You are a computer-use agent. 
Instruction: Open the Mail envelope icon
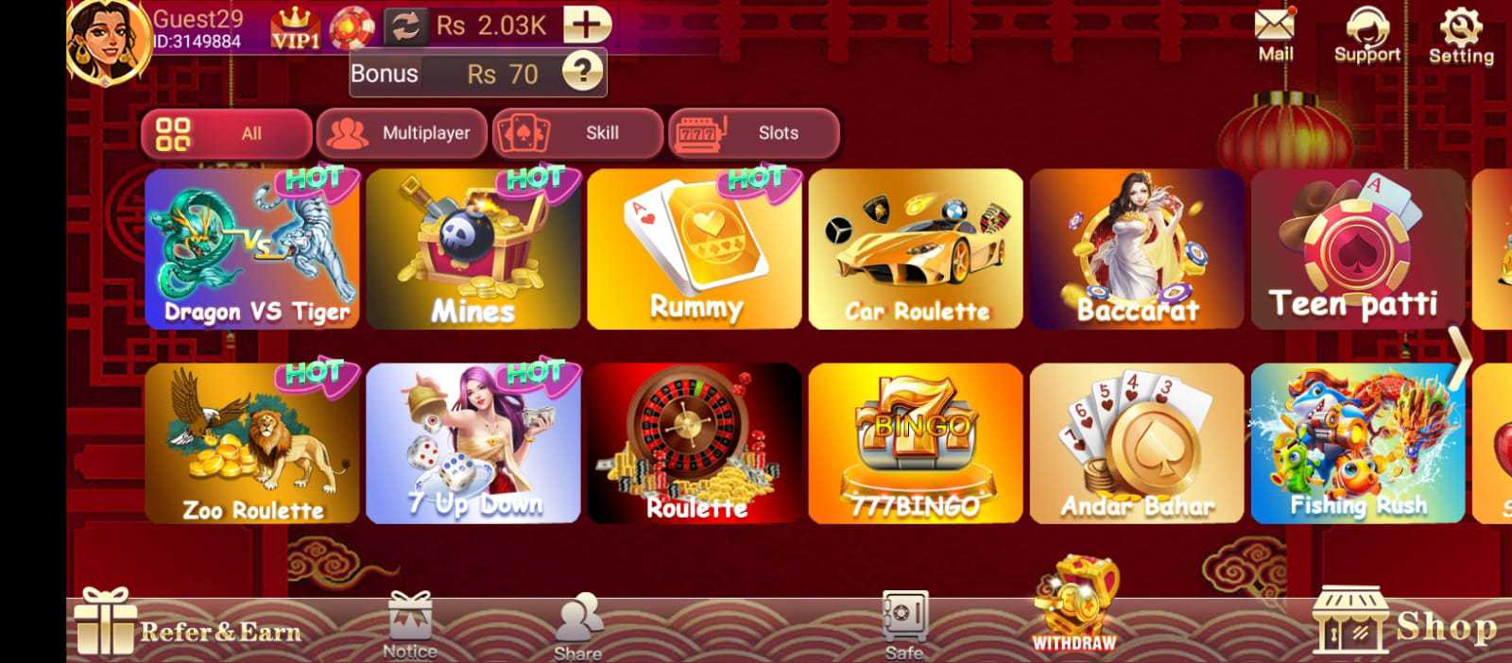click(1275, 25)
